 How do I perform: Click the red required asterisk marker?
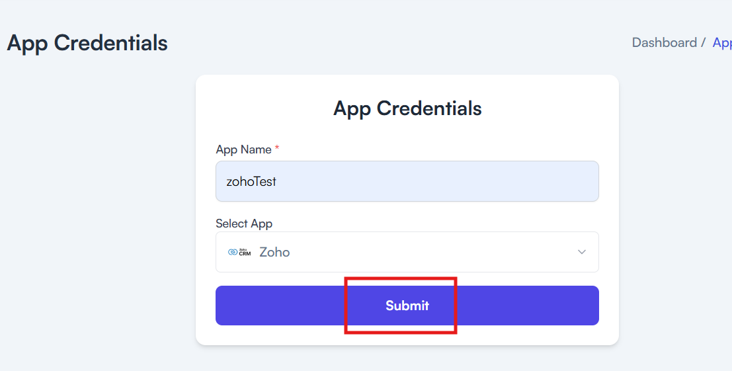coord(277,147)
